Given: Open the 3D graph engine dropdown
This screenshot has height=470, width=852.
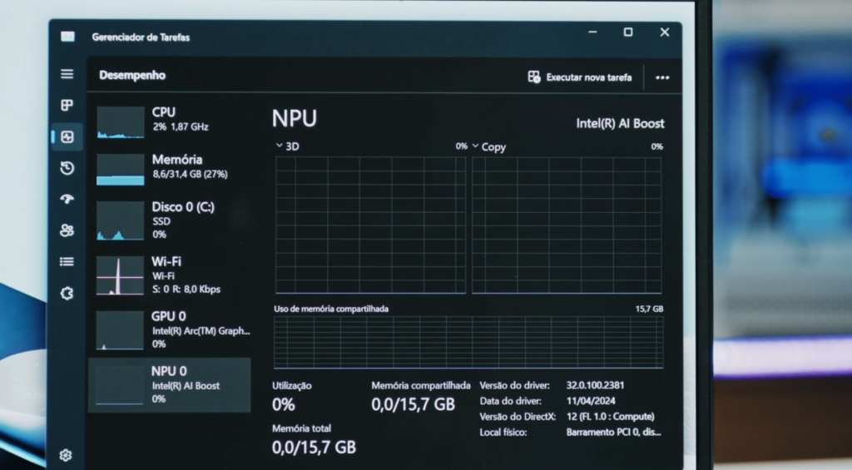Looking at the screenshot, I should click(x=287, y=146).
